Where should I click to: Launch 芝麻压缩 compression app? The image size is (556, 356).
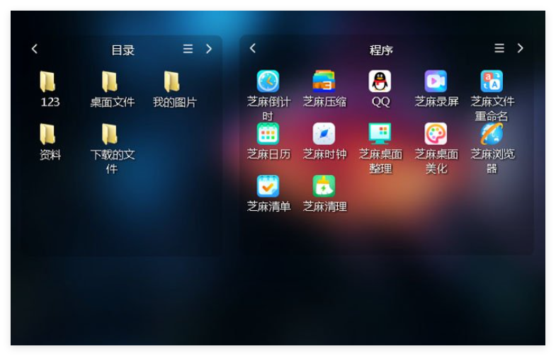click(324, 81)
